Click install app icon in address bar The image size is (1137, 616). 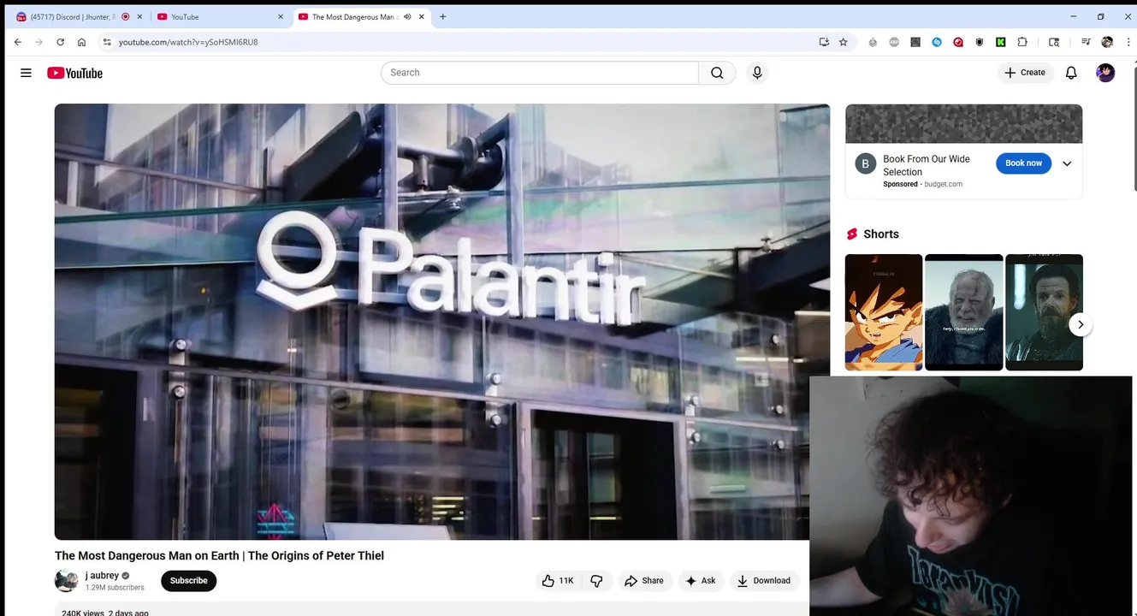(824, 42)
